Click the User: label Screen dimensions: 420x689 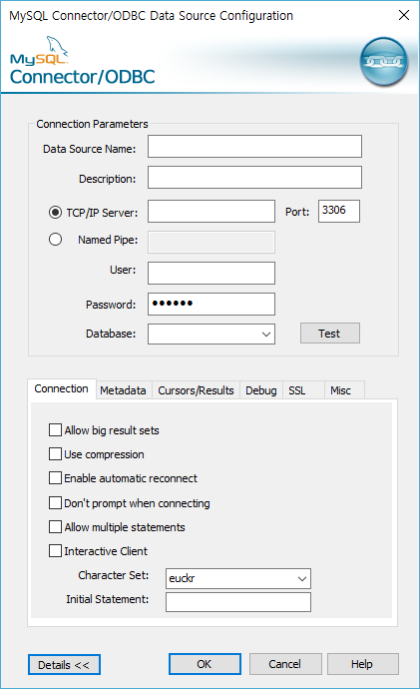pyautogui.click(x=123, y=270)
